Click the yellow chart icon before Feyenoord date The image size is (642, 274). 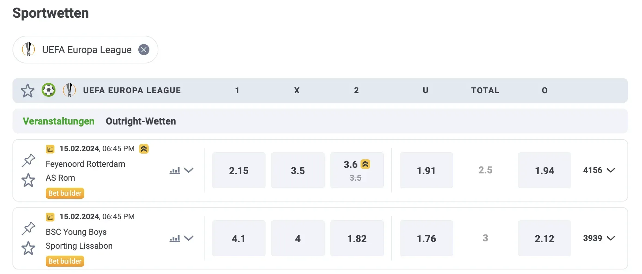50,149
